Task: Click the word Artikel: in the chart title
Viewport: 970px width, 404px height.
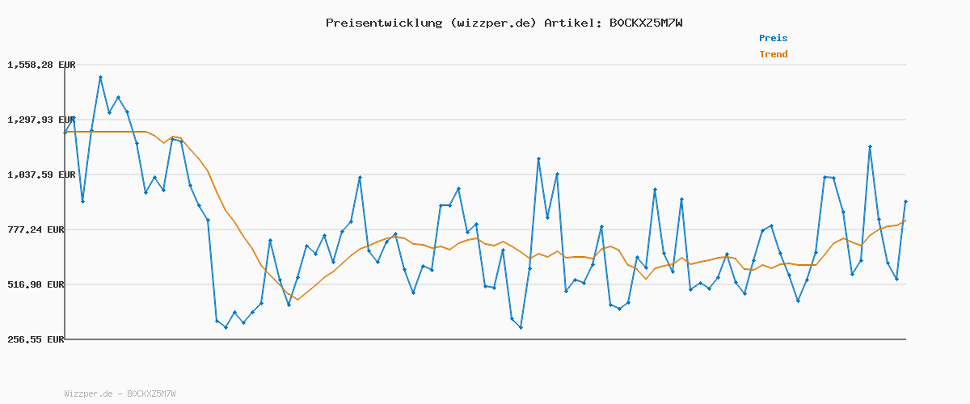Action: (x=572, y=23)
